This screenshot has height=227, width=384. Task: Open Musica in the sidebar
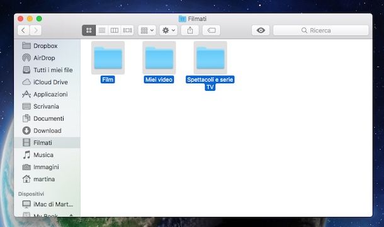pos(47,155)
